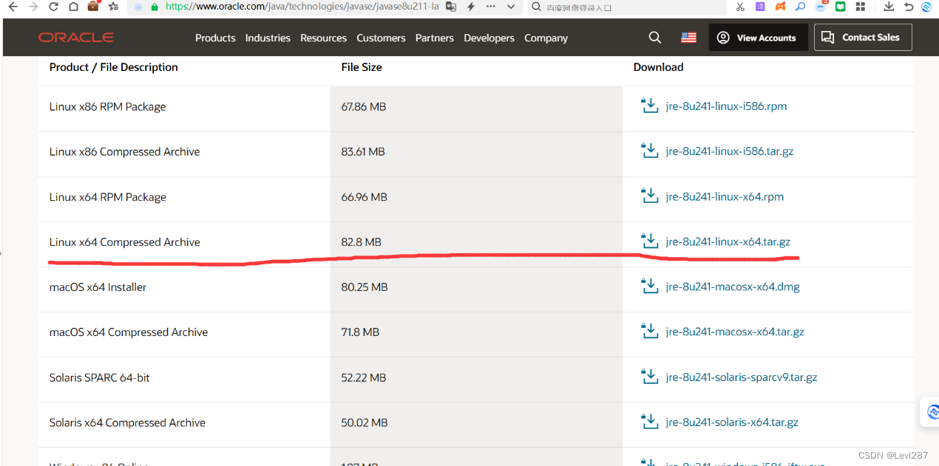The height and width of the screenshot is (466, 939).
Task: Click the undo closed tab arrow icon
Action: (909, 7)
